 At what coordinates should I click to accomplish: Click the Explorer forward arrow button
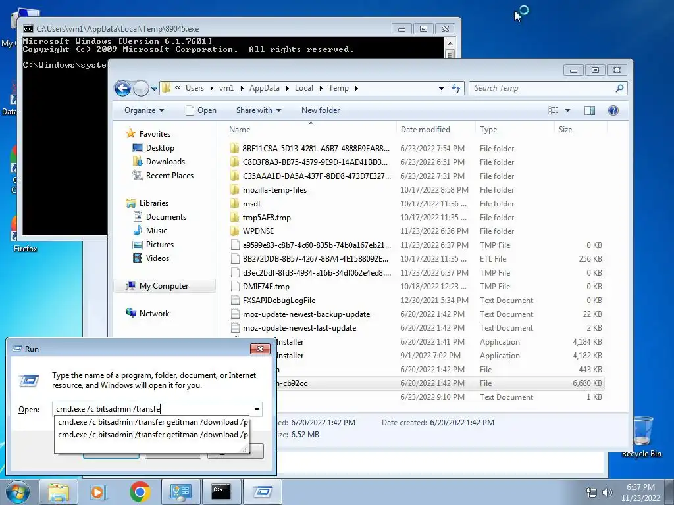coord(141,89)
